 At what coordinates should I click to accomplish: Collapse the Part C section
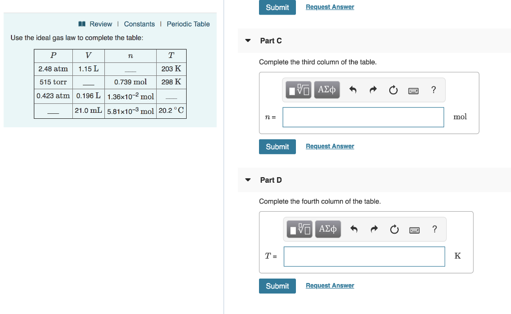click(x=248, y=40)
